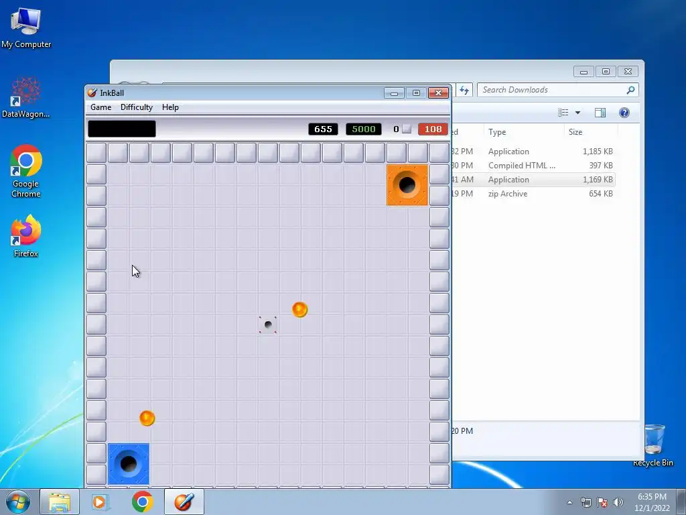The image size is (686, 515).
Task: Close the InkBall window
Action: tap(438, 93)
